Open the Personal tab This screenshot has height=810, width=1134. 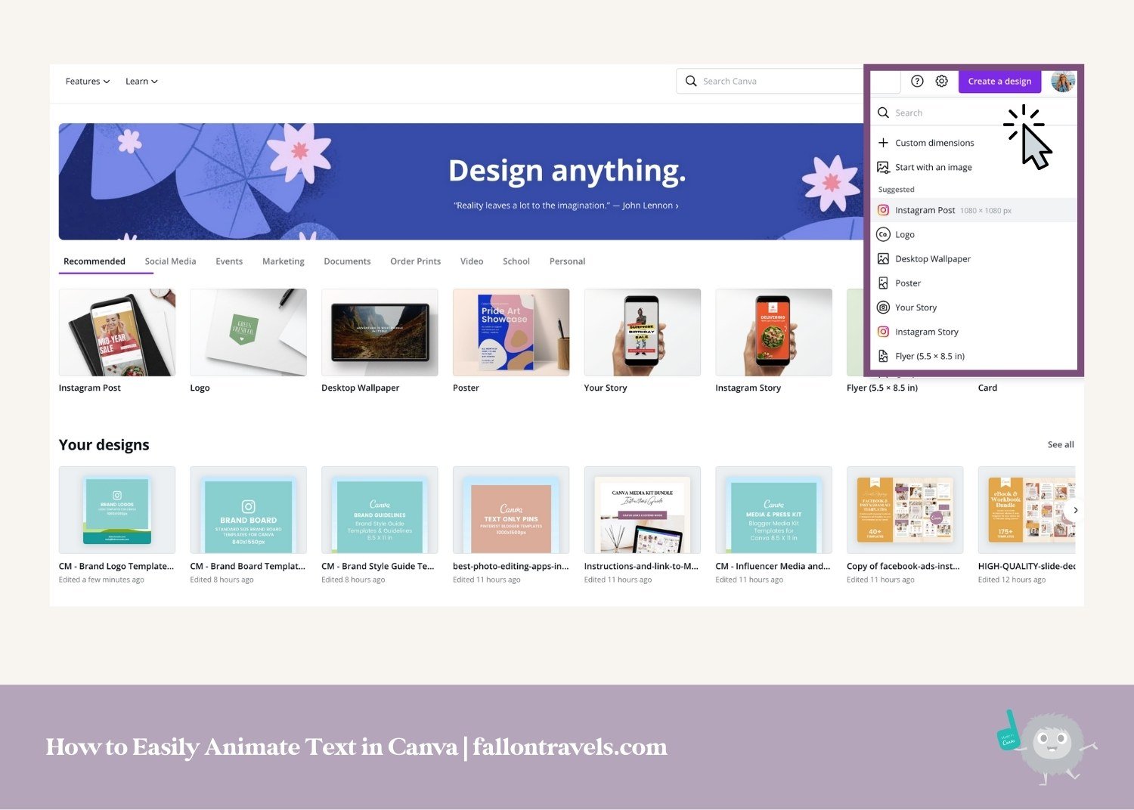tap(567, 261)
